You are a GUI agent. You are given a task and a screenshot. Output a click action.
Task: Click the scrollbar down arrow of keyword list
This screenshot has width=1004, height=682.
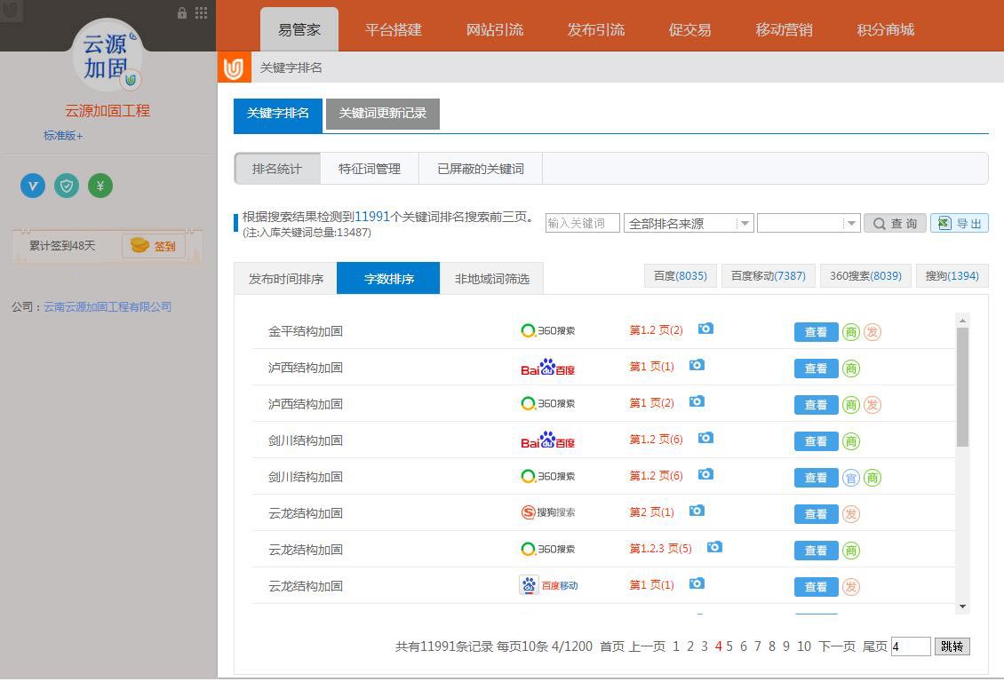coord(962,607)
